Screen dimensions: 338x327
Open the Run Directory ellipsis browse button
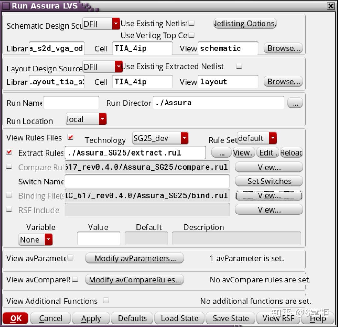[295, 103]
